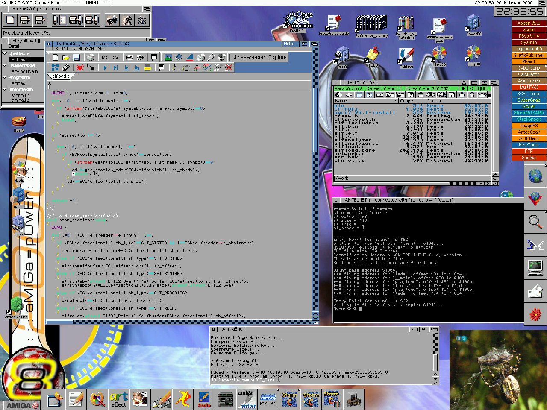Viewport: 547px width, 410px height.
Task: Click the paperclip icon in the second toolbar
Action: click(x=66, y=67)
